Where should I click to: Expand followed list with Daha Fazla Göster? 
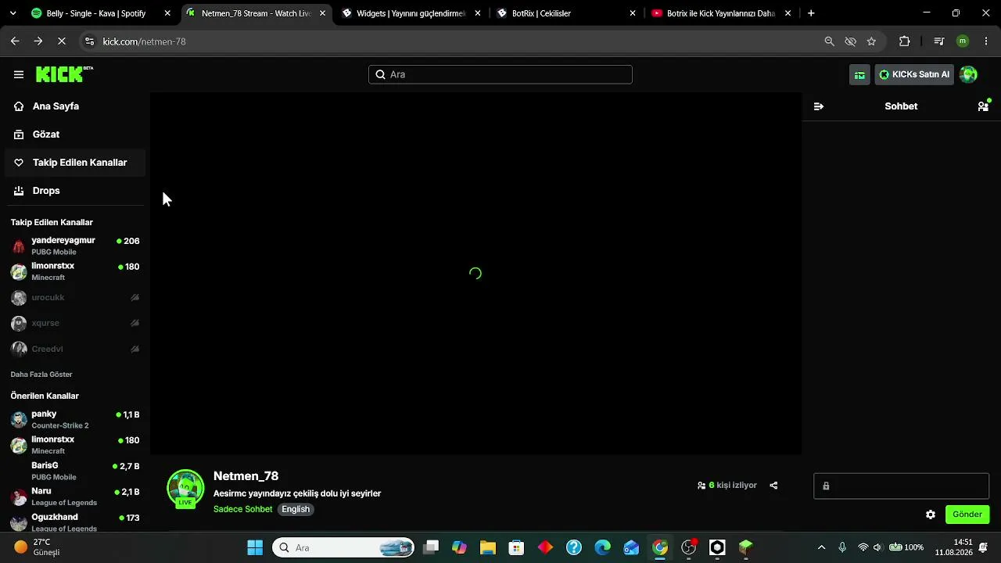(x=41, y=375)
